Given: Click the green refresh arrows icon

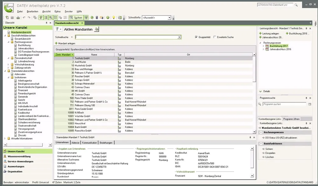Looking at the screenshot, I should click(92, 17).
